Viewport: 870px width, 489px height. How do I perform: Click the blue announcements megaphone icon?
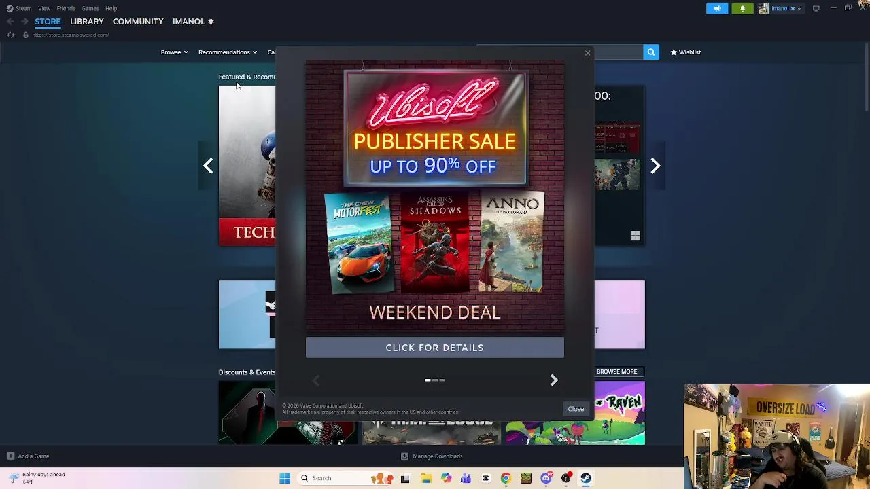pos(717,8)
